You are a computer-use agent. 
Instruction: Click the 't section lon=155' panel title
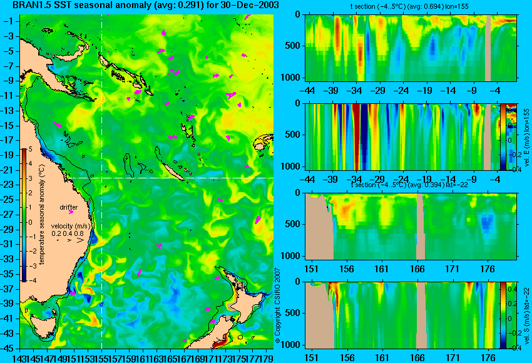click(x=409, y=6)
